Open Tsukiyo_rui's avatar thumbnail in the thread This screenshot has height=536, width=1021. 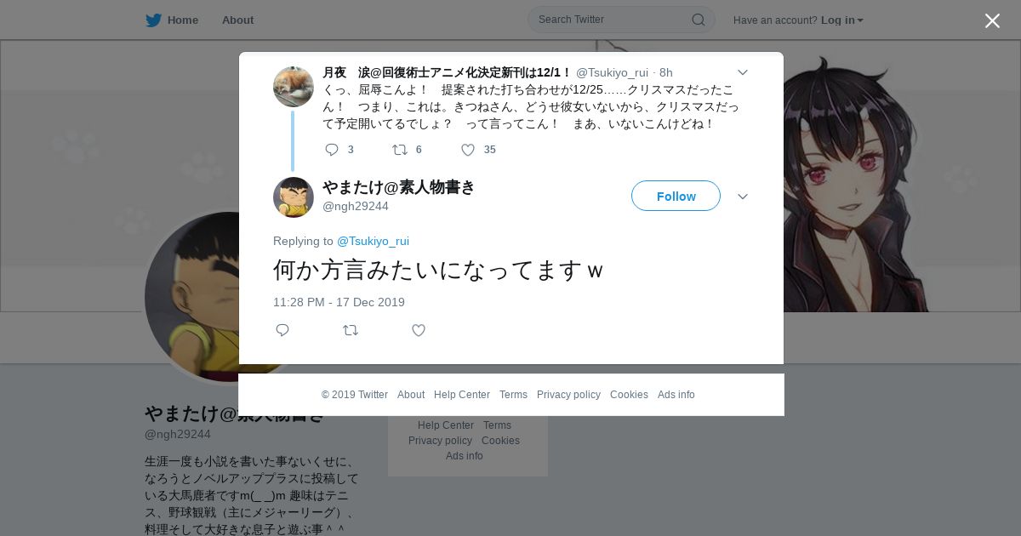pyautogui.click(x=294, y=87)
